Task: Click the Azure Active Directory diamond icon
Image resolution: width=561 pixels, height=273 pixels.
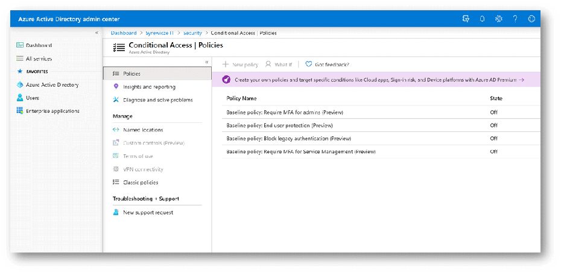Action: [20, 85]
